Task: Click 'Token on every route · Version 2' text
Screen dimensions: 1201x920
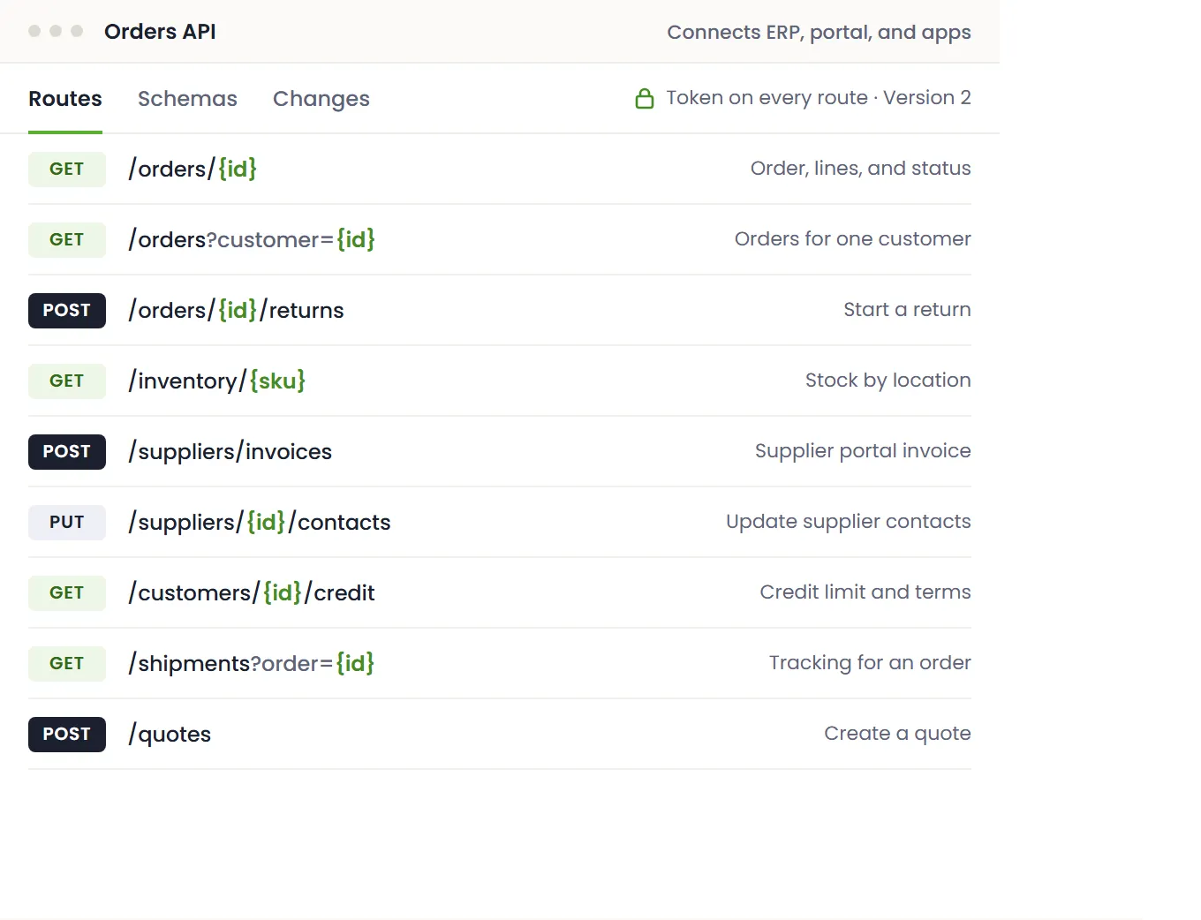Action: (x=819, y=98)
